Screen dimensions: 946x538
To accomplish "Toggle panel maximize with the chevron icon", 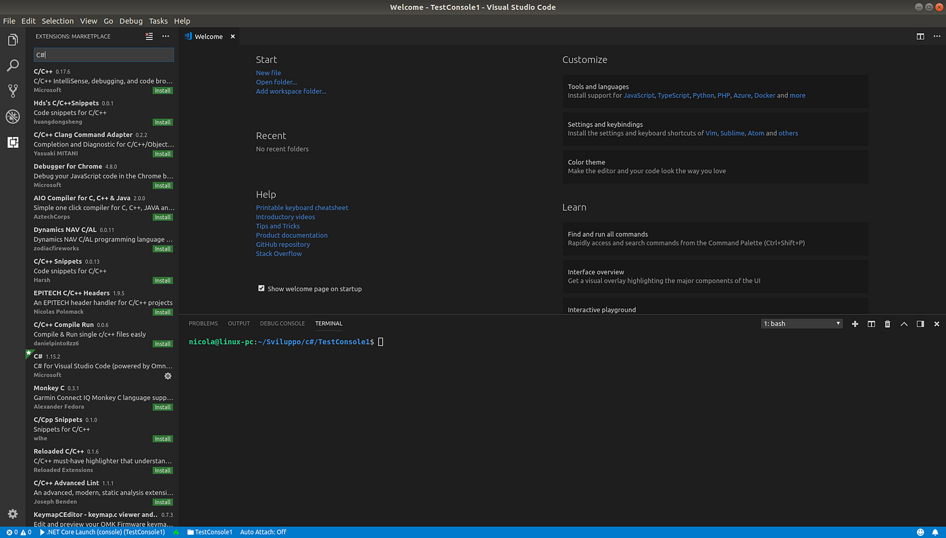I will point(904,323).
